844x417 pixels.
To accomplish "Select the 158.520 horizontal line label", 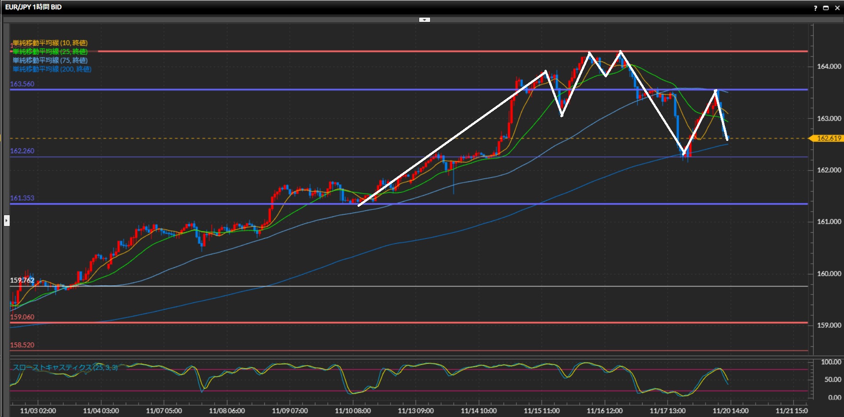I will 22,345.
